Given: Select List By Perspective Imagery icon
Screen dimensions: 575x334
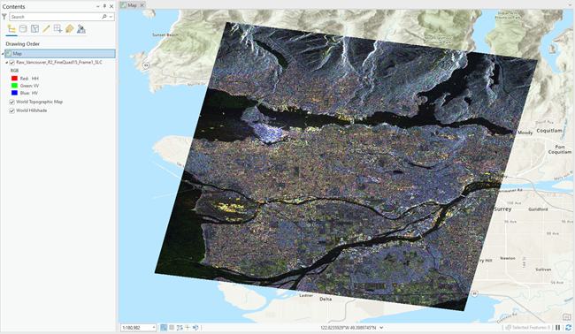Looking at the screenshot, I should click(x=81, y=29).
